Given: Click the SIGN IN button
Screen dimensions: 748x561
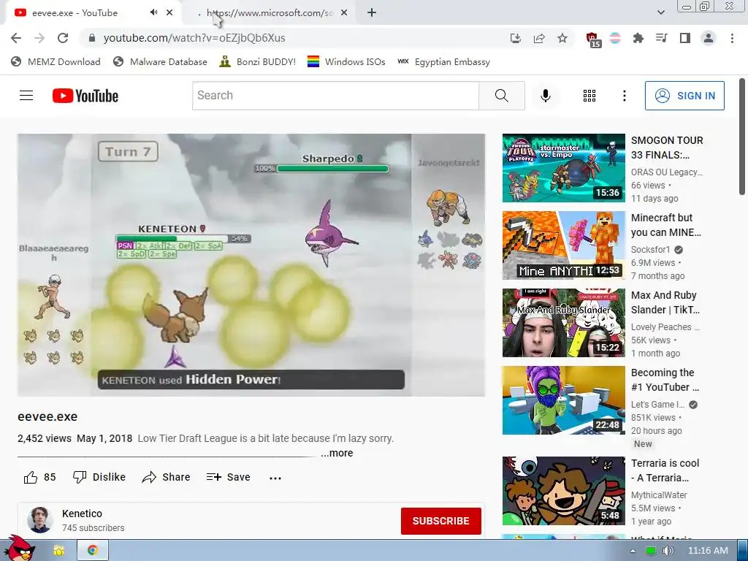Looking at the screenshot, I should [x=684, y=96].
